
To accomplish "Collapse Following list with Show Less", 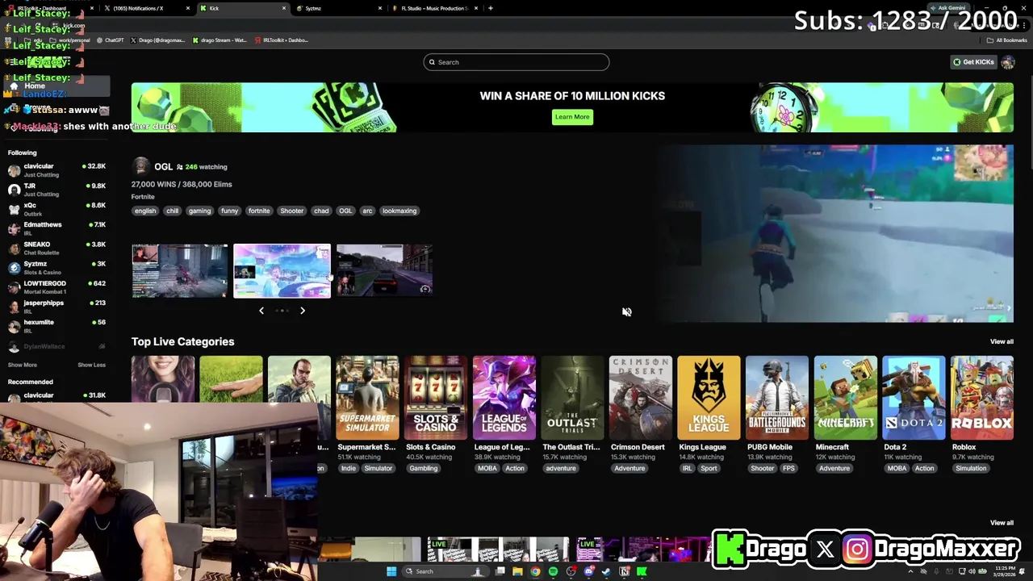I will (x=91, y=365).
